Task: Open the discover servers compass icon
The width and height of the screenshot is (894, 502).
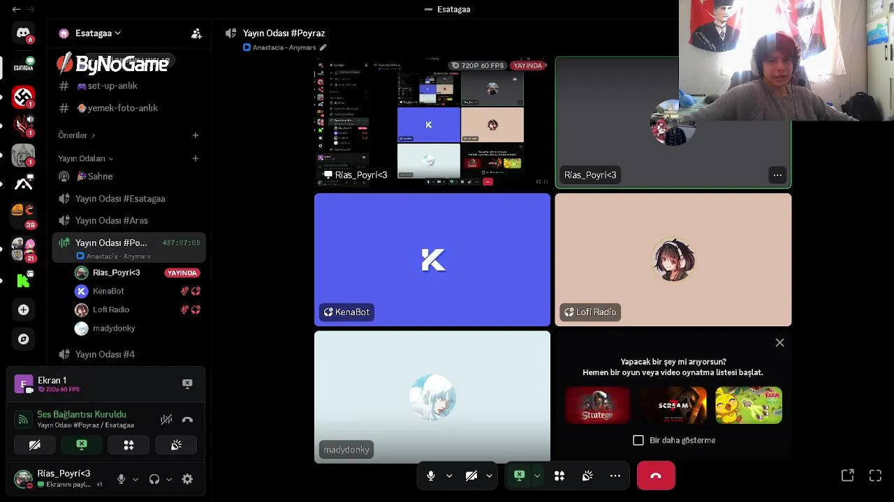Action: [x=23, y=339]
